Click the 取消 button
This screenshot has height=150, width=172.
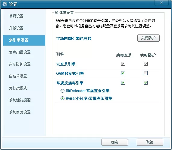[150, 142]
